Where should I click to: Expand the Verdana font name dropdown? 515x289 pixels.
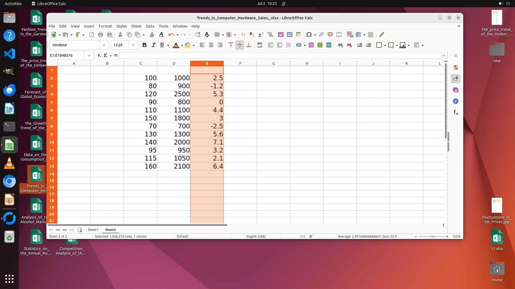[104, 45]
